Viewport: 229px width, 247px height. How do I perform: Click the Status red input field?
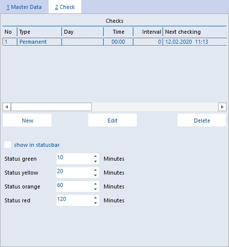[75, 200]
